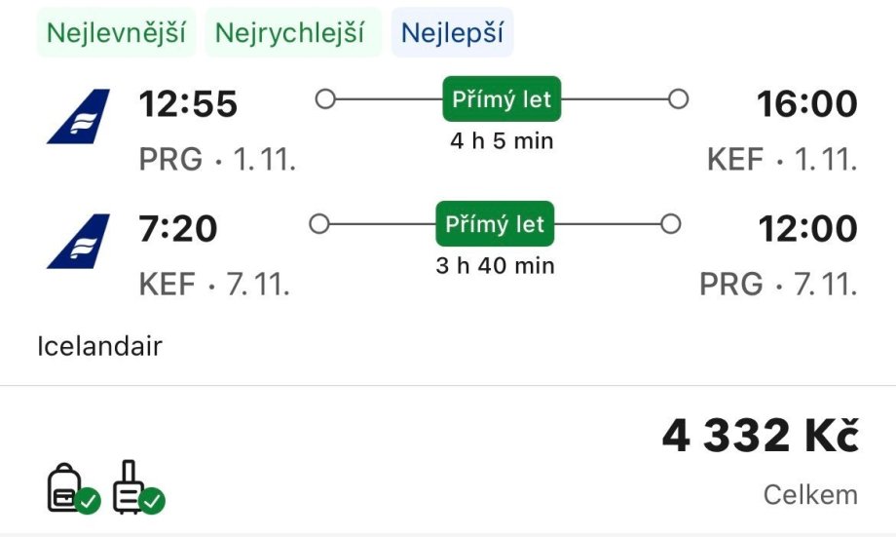Tap the 7:20 return departure time

tap(178, 228)
